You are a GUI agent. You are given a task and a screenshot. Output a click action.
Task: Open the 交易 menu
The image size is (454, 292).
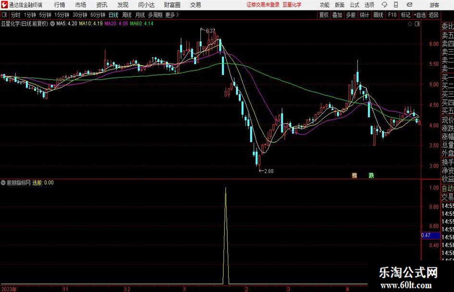pos(196,5)
